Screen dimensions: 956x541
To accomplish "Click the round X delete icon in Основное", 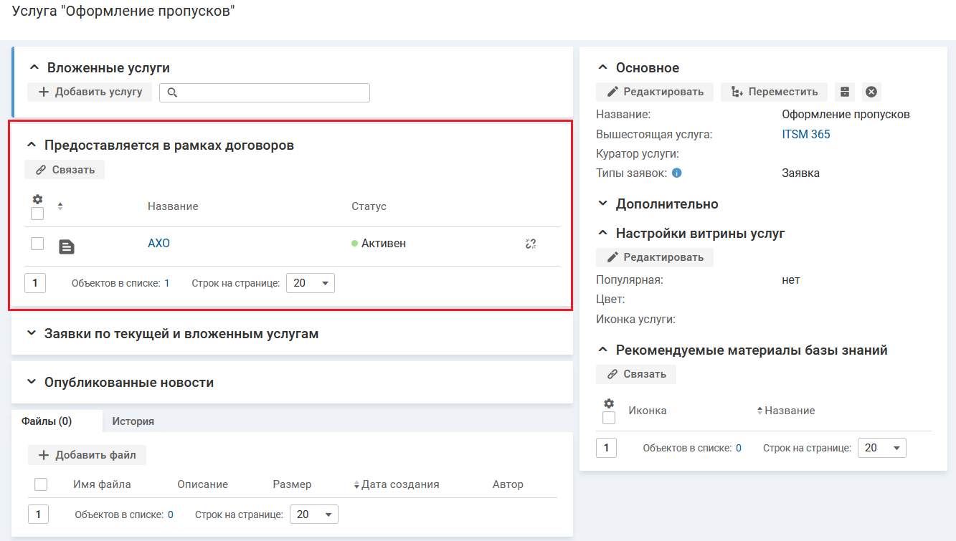I will 871,92.
